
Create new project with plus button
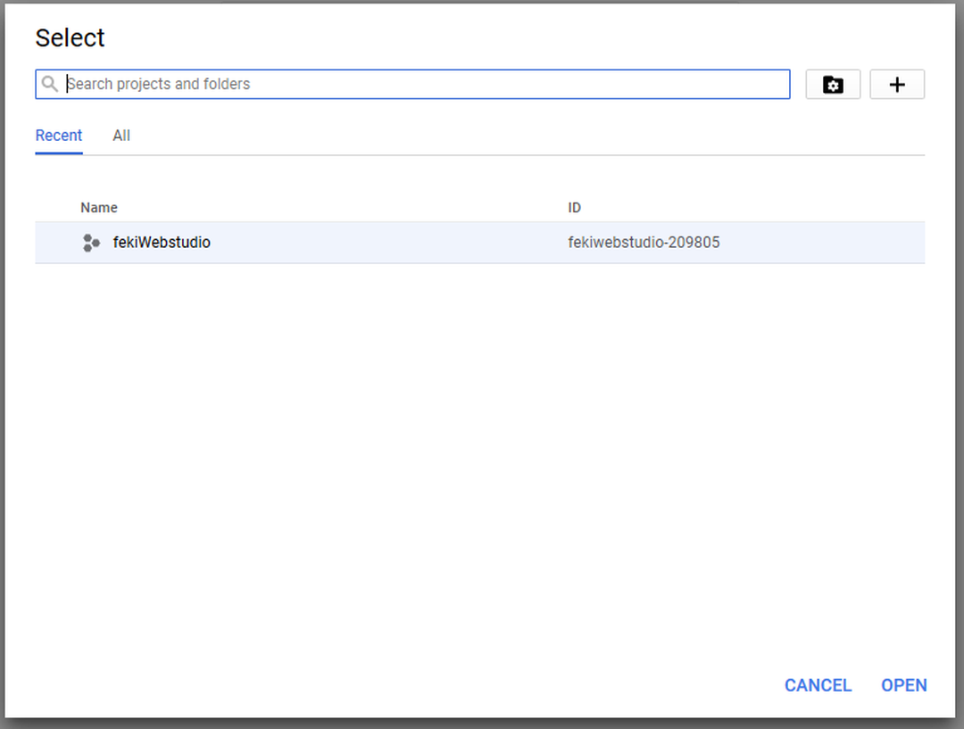897,84
